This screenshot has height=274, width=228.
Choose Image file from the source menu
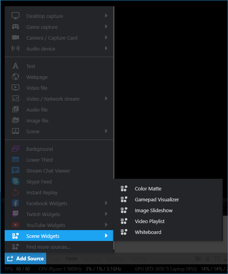tap(59, 120)
